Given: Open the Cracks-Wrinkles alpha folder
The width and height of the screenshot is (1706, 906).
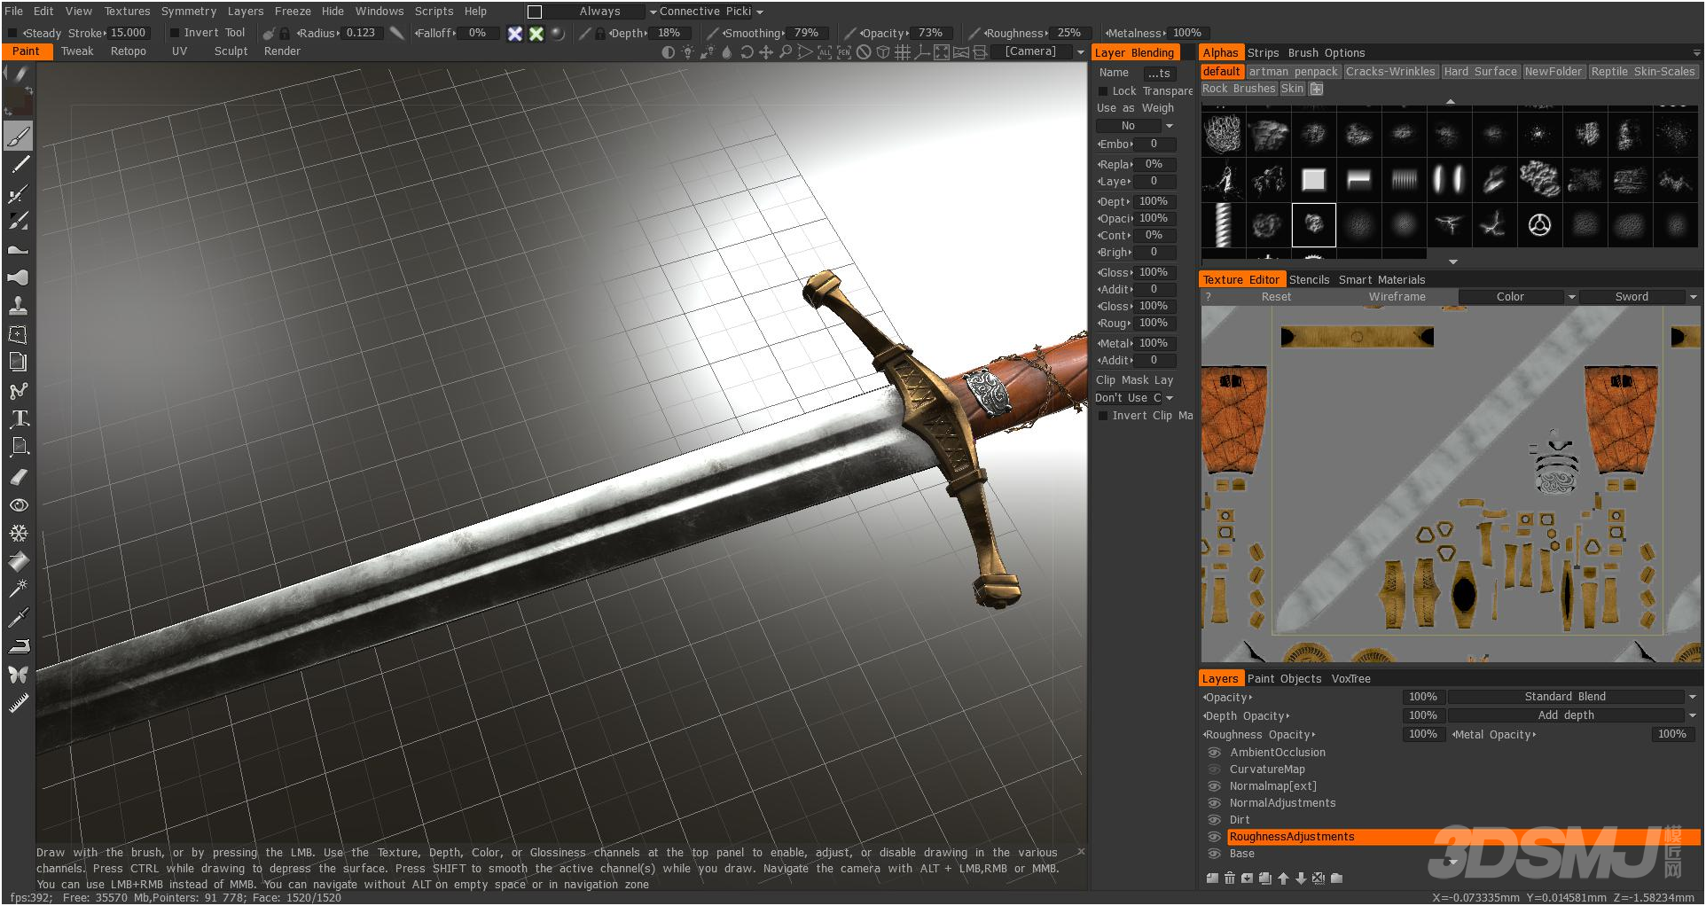Looking at the screenshot, I should 1389,72.
